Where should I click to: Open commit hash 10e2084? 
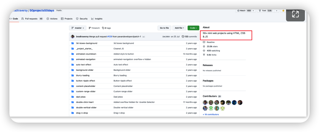166,37
